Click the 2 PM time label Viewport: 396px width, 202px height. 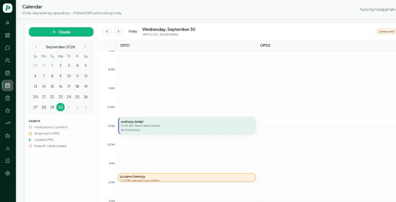pyautogui.click(x=111, y=182)
